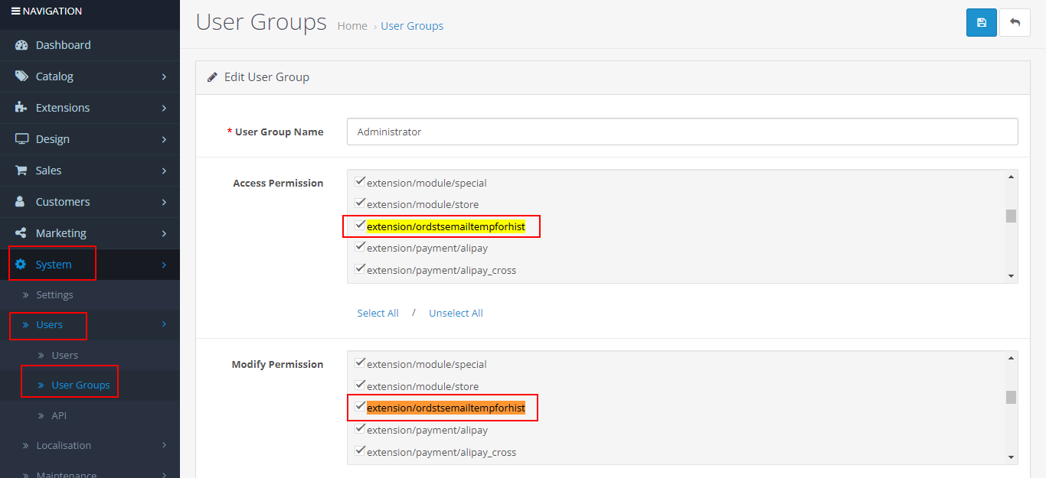The image size is (1046, 478).
Task: Open Design via the monitor icon
Action: (x=21, y=138)
